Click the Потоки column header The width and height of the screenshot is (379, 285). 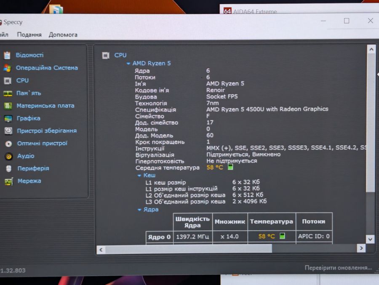tap(314, 221)
